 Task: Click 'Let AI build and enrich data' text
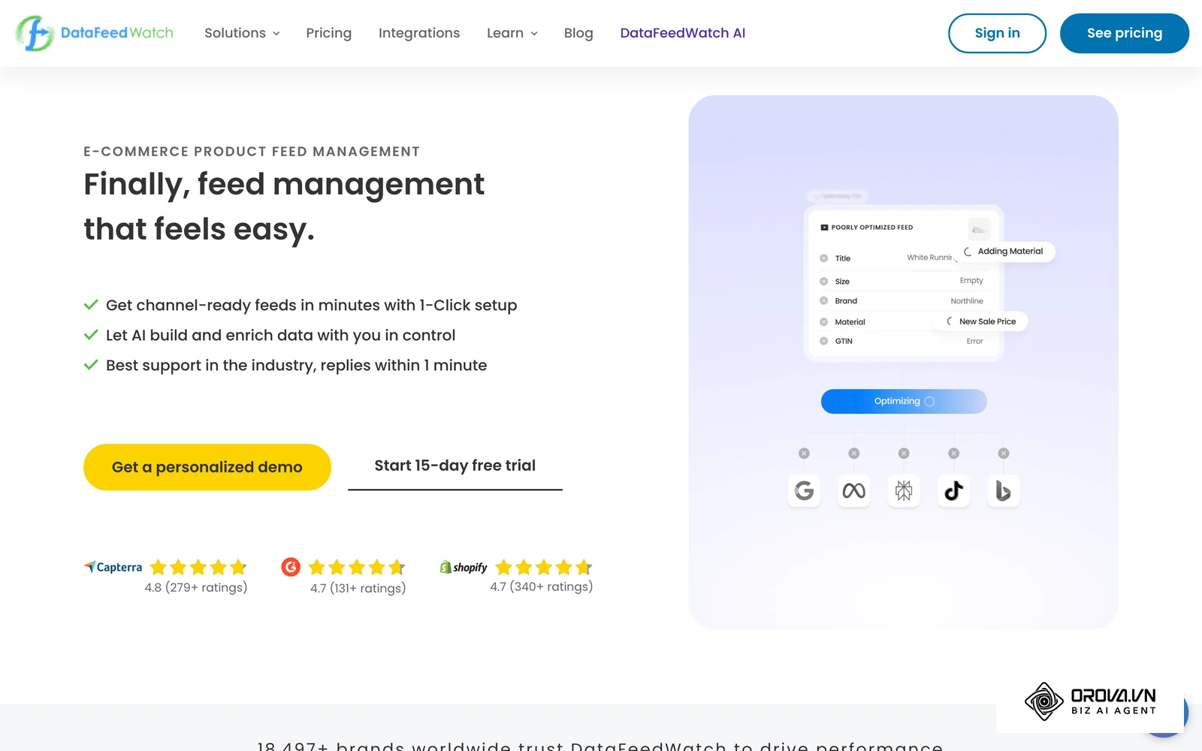tap(281, 335)
